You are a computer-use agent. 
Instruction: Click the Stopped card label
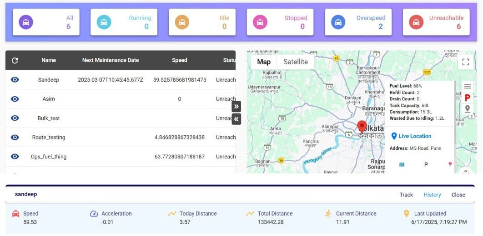[296, 18]
